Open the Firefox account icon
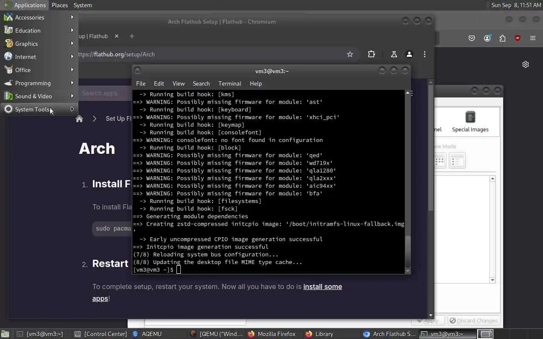This screenshot has height=339, width=543. (x=487, y=38)
